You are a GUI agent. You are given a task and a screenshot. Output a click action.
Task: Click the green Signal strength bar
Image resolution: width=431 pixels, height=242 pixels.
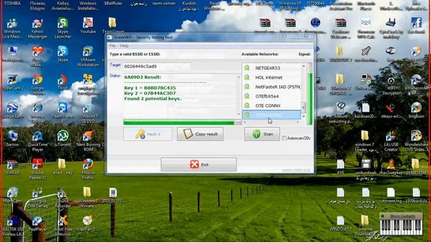tap(310, 94)
